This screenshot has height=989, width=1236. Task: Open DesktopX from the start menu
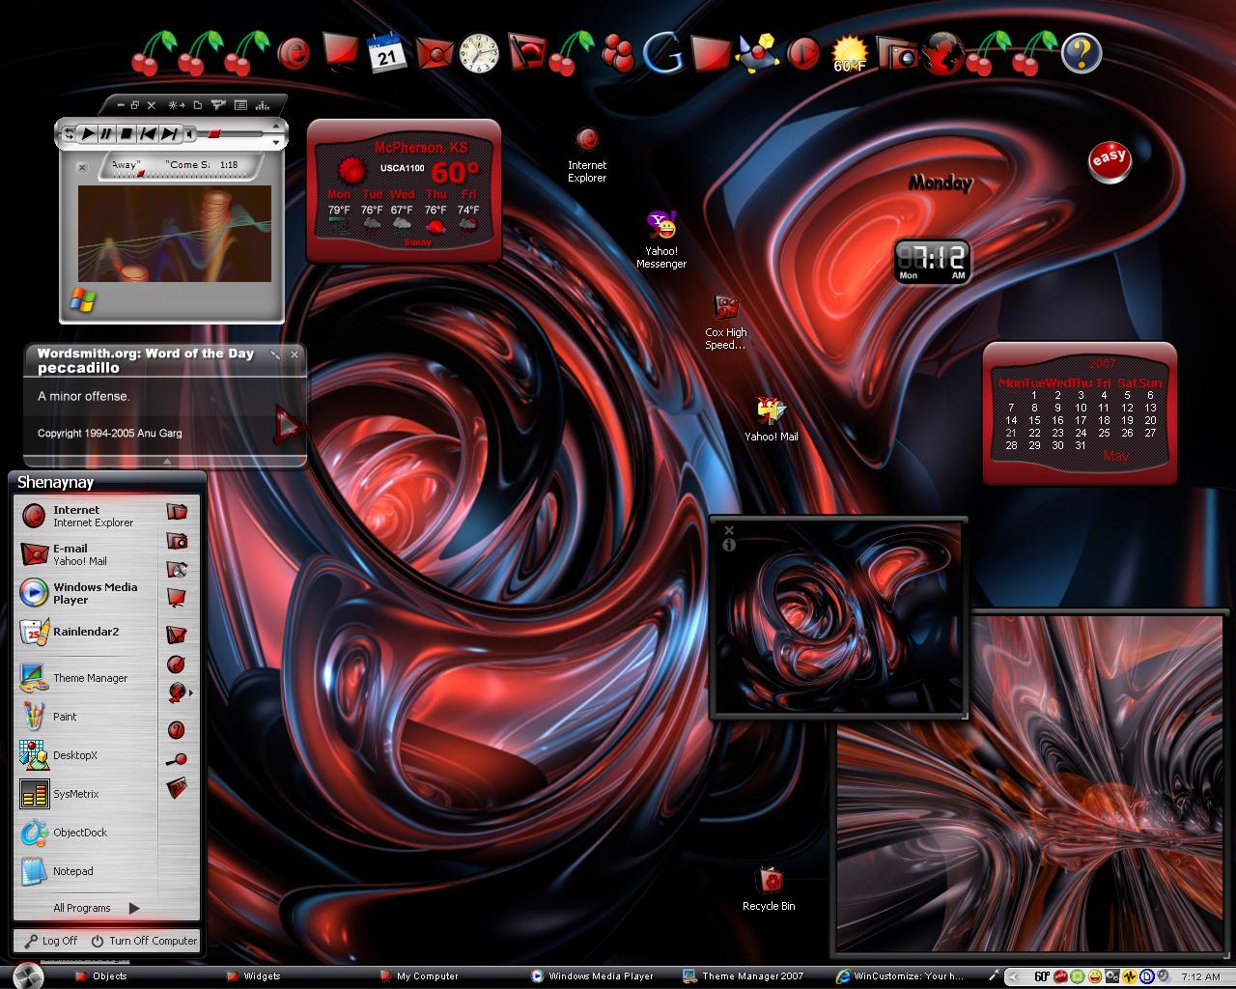[75, 755]
